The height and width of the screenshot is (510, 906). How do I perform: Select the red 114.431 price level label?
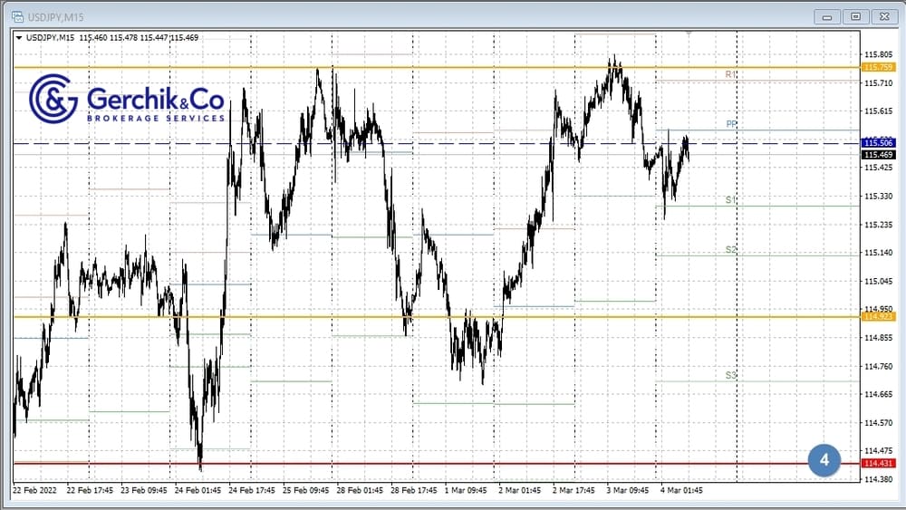coord(879,464)
